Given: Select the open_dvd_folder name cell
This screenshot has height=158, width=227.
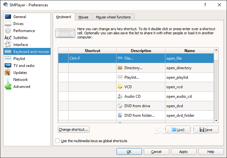Looking at the screenshot, I should point(190,115).
